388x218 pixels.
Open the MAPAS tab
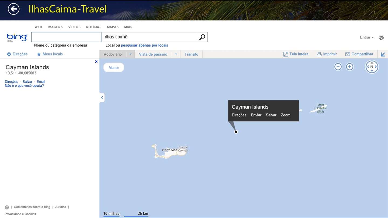pyautogui.click(x=113, y=27)
